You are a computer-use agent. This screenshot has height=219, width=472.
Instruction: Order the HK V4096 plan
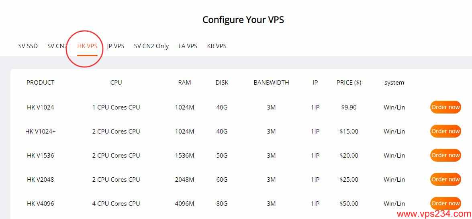(x=445, y=203)
